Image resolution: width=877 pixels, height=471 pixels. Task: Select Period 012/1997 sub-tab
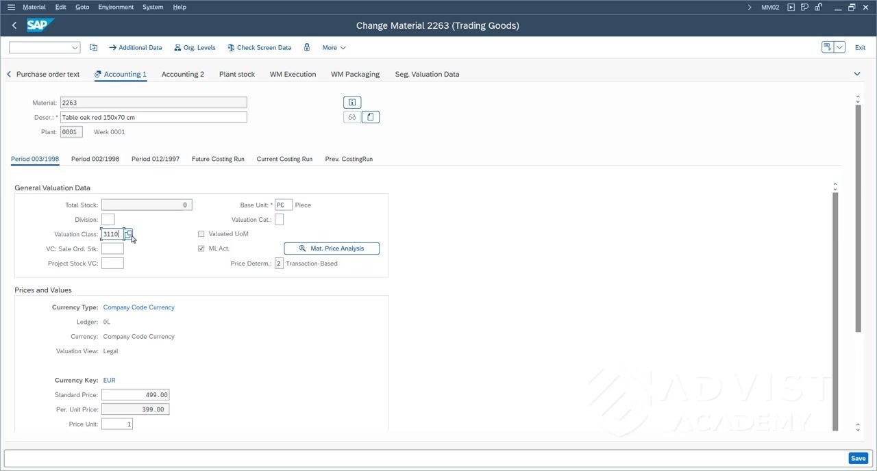[156, 159]
